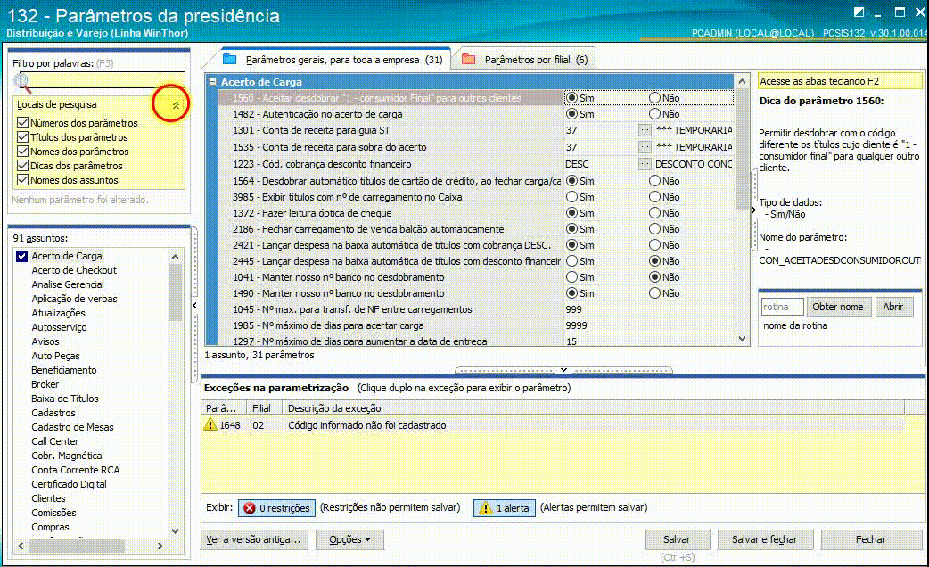
Task: Click the Salvar button
Action: (x=677, y=539)
